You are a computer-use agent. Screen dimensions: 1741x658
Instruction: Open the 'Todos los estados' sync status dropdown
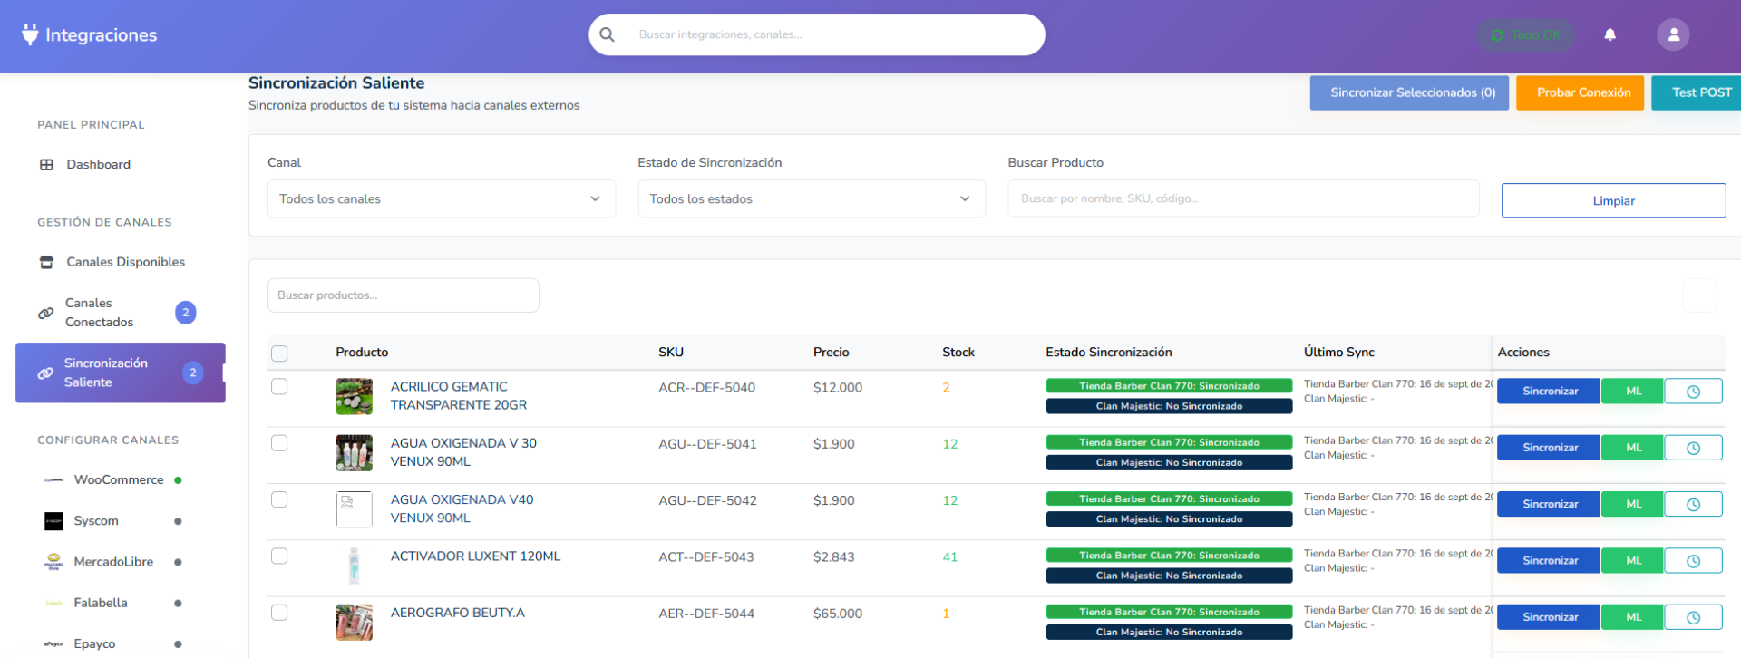pos(812,198)
